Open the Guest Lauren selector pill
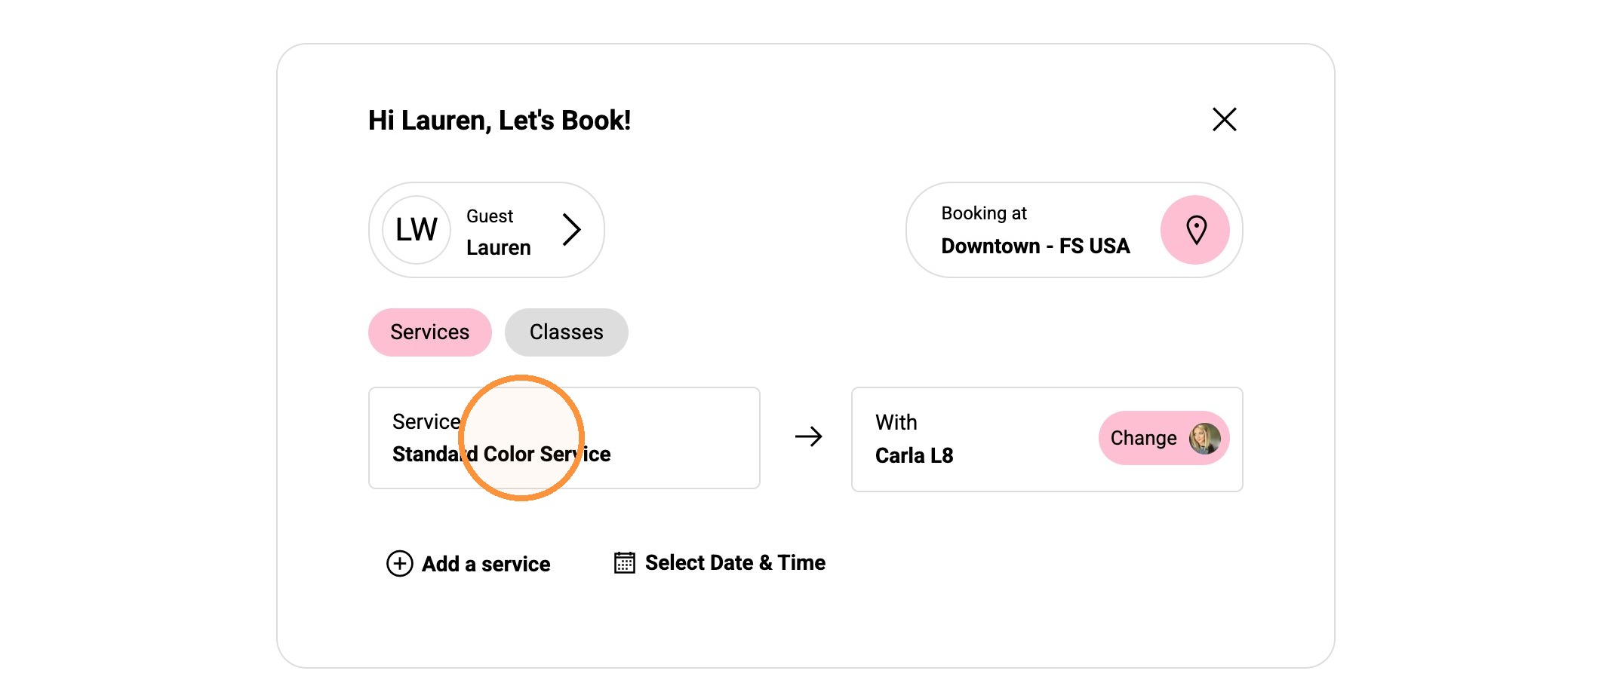 coord(487,230)
